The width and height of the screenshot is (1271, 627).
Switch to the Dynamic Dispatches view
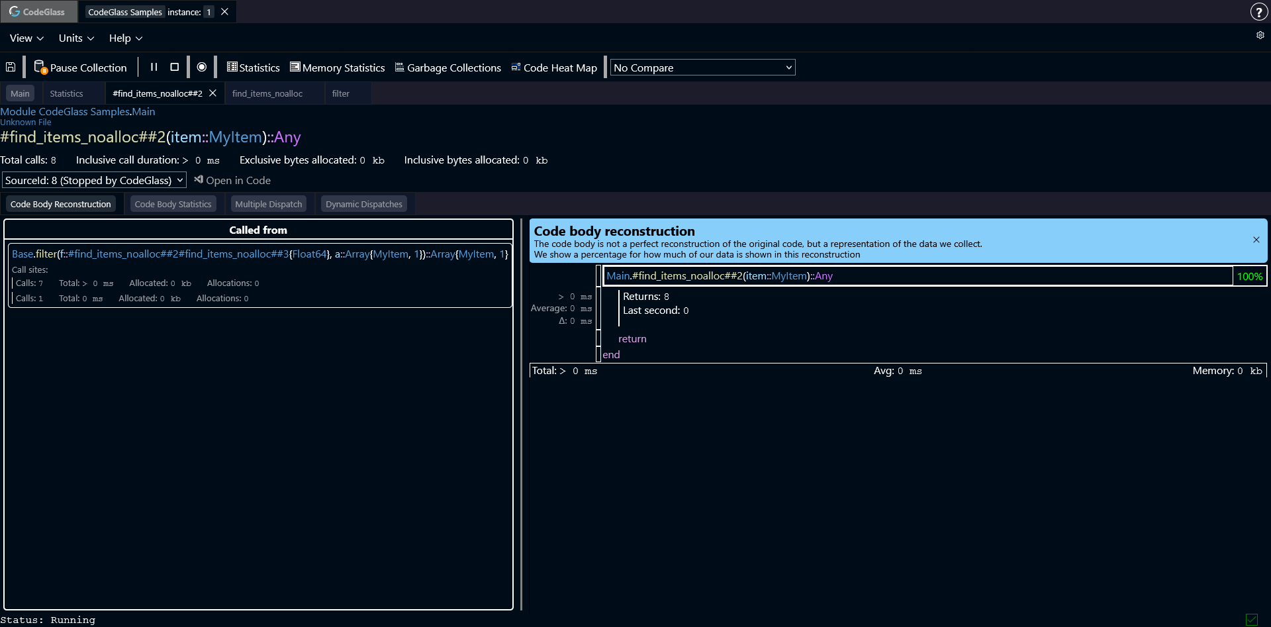(x=363, y=204)
